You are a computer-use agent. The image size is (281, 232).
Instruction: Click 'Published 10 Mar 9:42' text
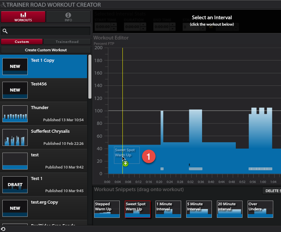point(64,167)
